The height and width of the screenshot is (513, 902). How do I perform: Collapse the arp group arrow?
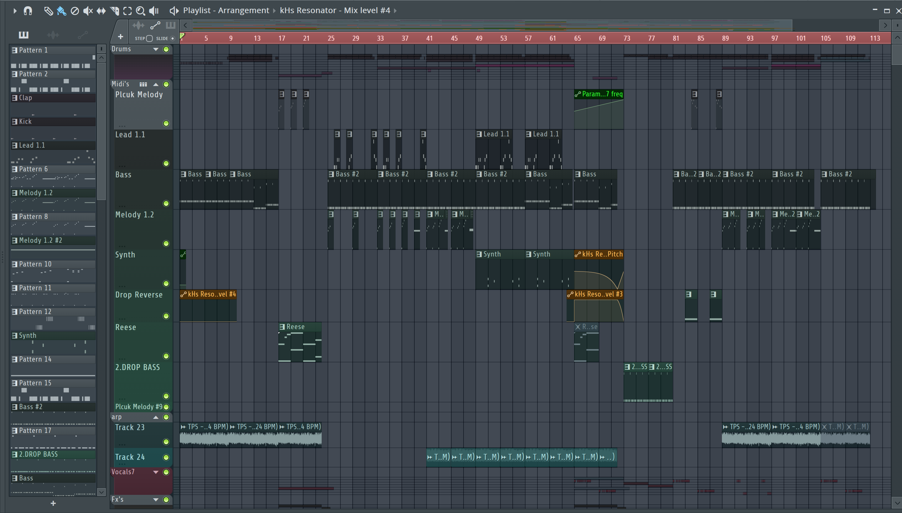coord(156,417)
